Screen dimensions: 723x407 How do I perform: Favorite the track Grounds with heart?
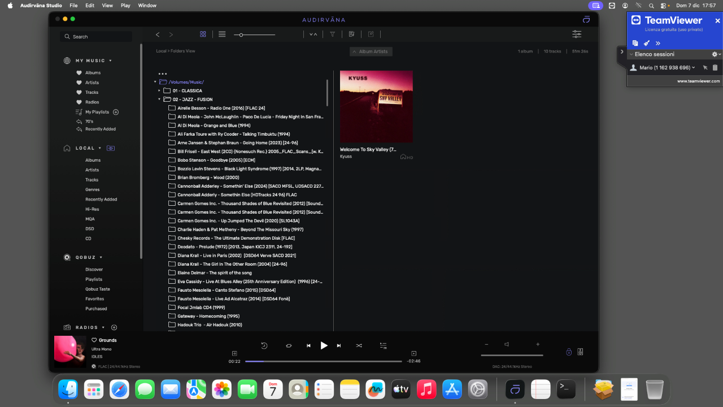pyautogui.click(x=94, y=340)
